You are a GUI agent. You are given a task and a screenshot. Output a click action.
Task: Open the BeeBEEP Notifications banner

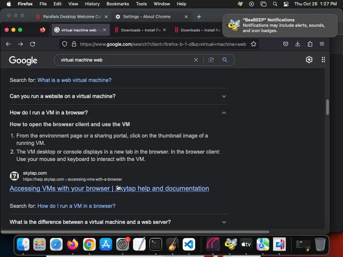280,25
